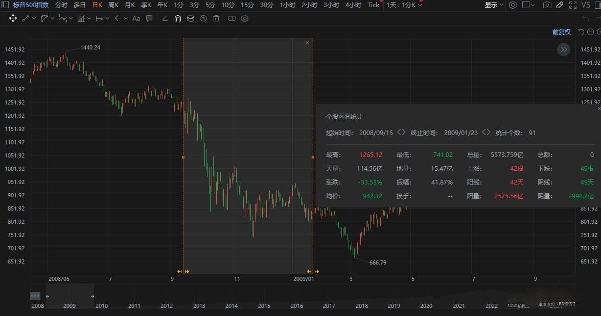The width and height of the screenshot is (601, 316).
Task: Jump to 2015 on the overview timeline
Action: [264, 306]
